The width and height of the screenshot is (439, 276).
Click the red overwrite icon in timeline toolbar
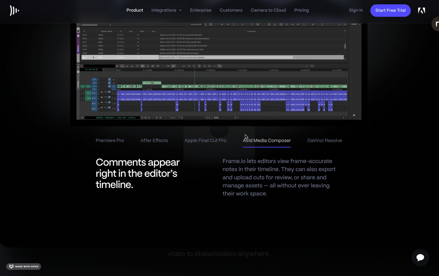coord(127,66)
